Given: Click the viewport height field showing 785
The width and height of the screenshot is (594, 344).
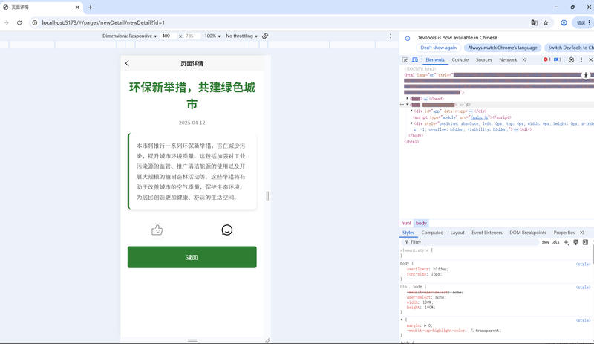Looking at the screenshot, I should click(192, 36).
